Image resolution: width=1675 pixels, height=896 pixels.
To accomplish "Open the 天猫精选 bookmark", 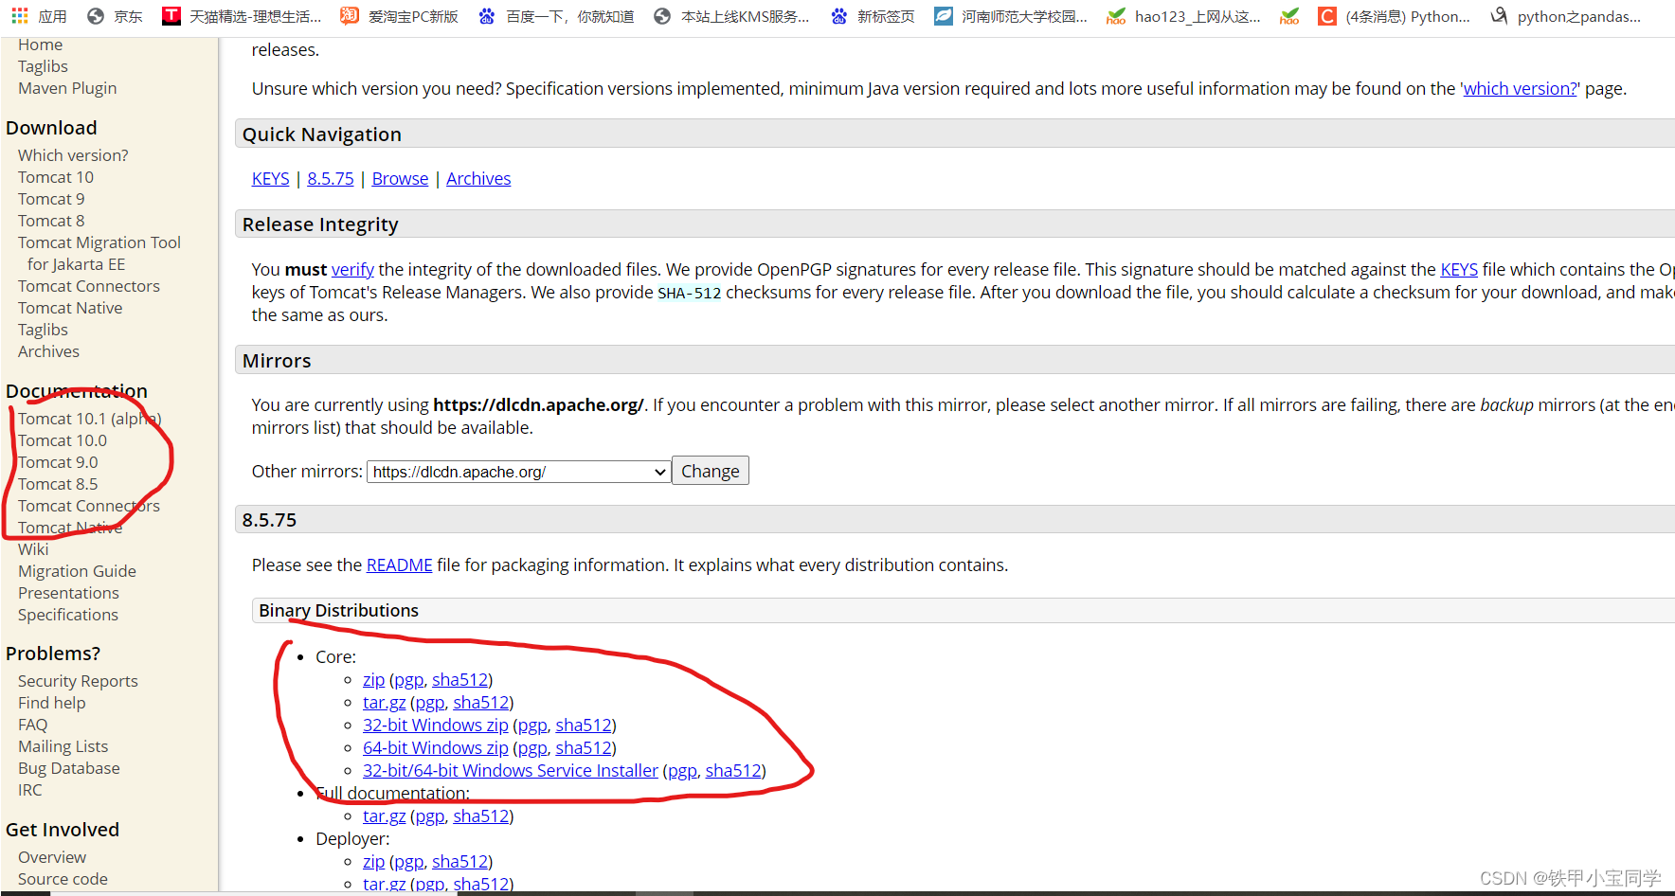I will [243, 16].
